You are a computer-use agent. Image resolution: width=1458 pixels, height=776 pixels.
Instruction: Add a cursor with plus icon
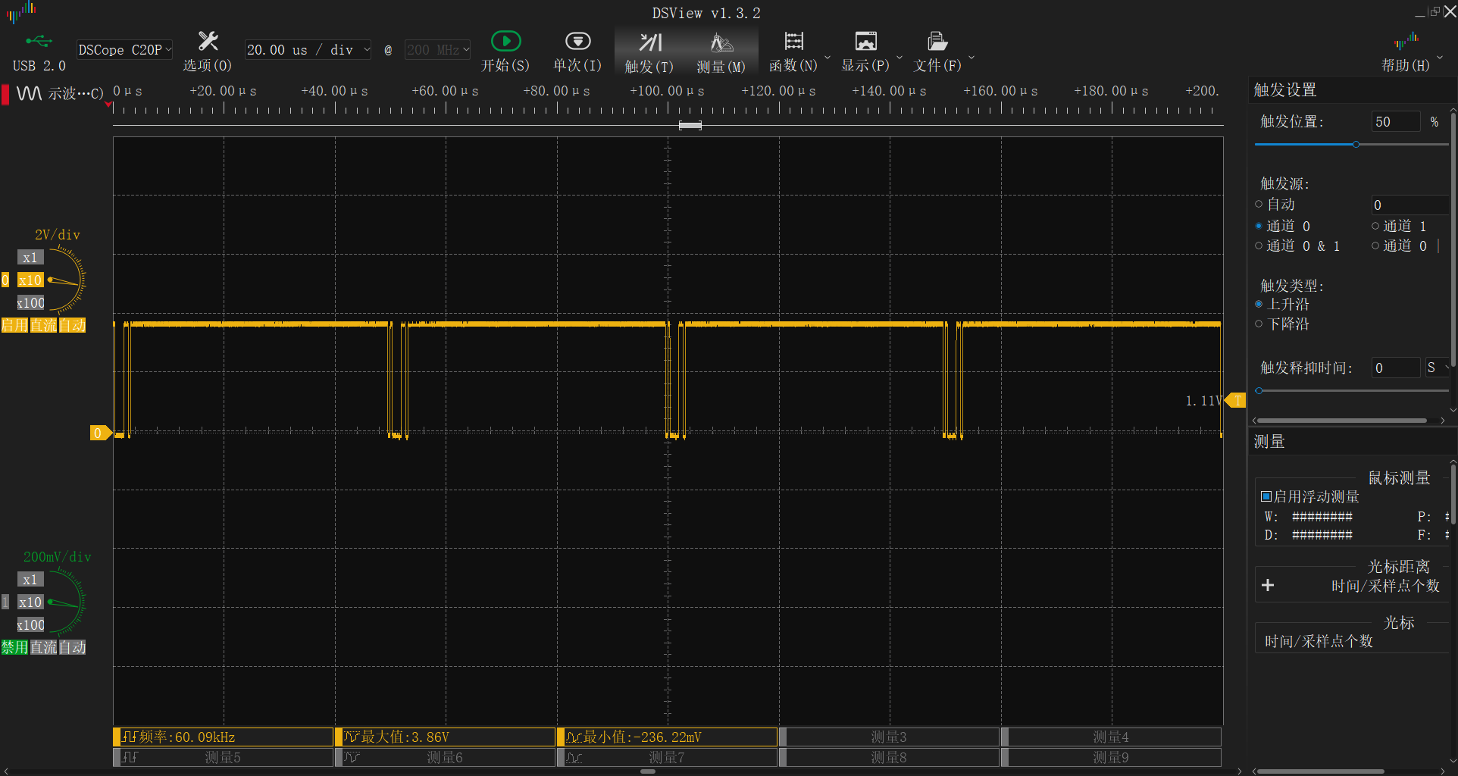click(1268, 585)
